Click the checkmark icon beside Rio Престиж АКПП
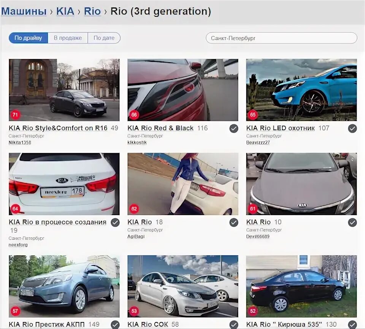This screenshot has height=329, width=365. [115, 324]
